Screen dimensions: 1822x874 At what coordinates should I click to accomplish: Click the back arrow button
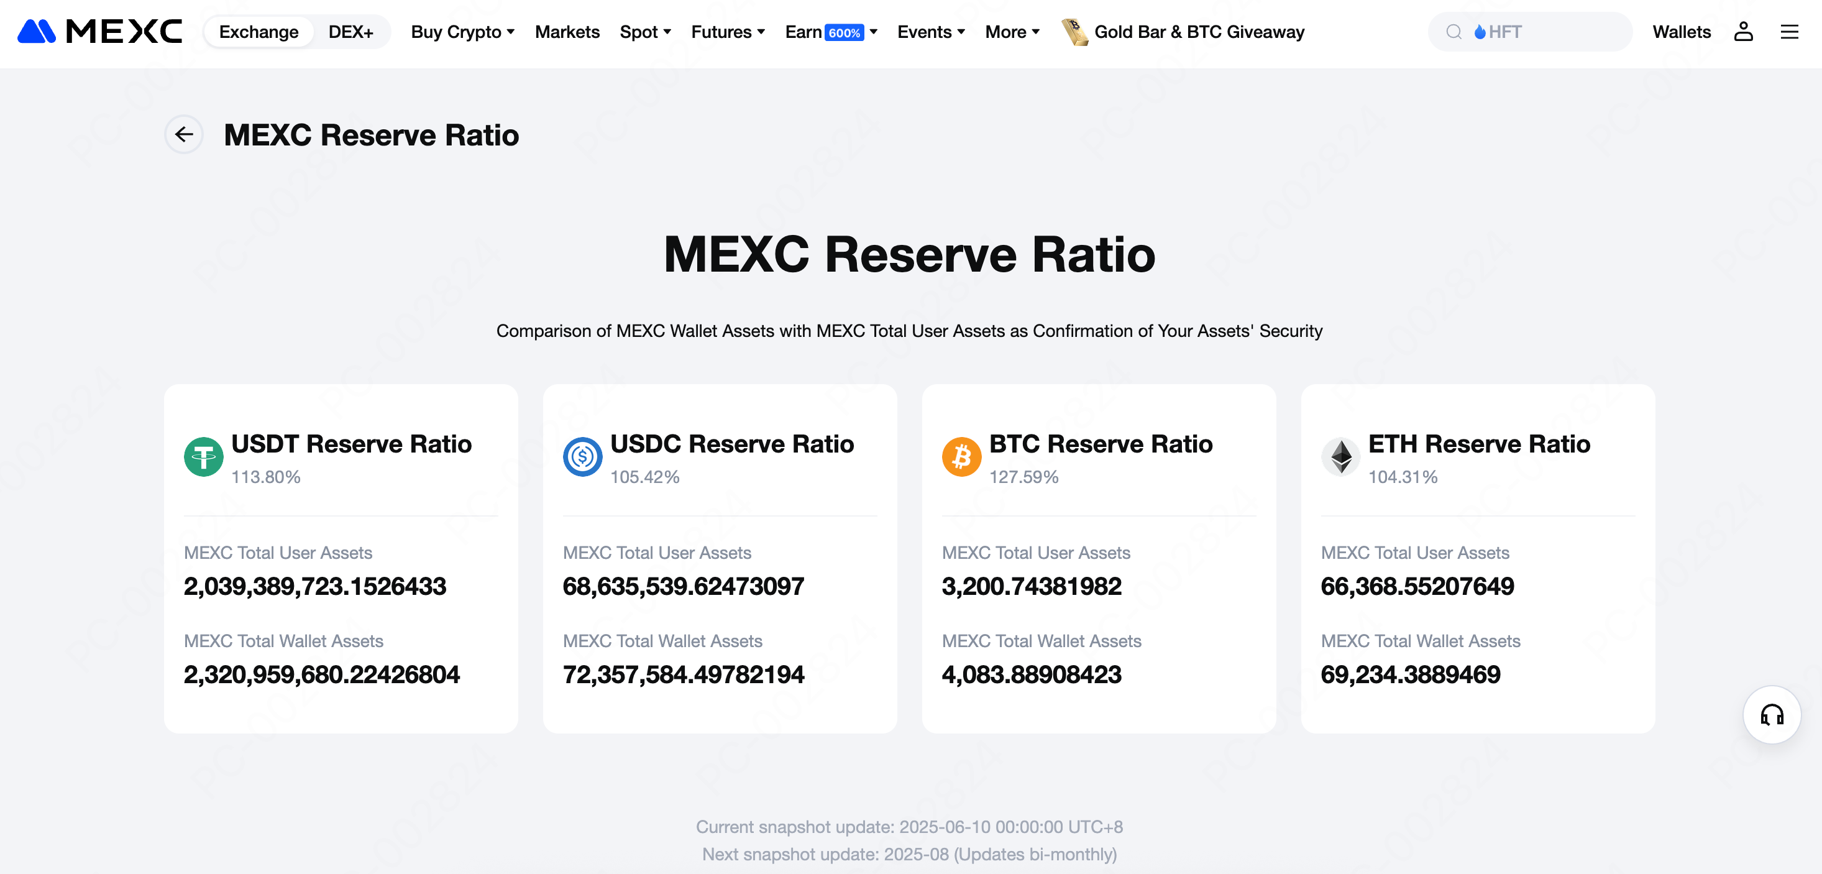click(184, 134)
